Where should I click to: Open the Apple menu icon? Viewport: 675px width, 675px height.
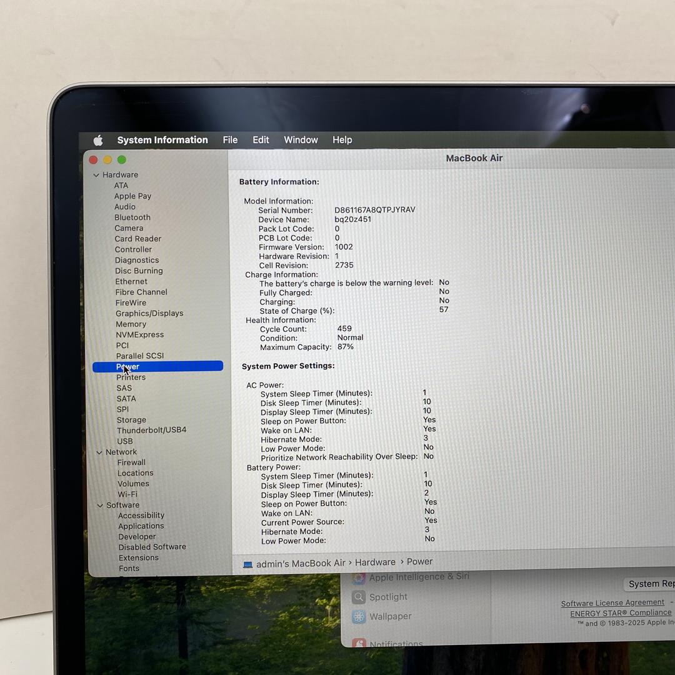(x=98, y=141)
